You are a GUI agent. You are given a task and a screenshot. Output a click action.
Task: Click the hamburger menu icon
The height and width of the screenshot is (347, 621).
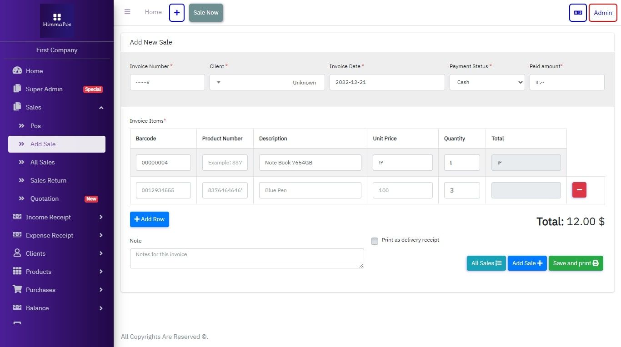point(127,12)
